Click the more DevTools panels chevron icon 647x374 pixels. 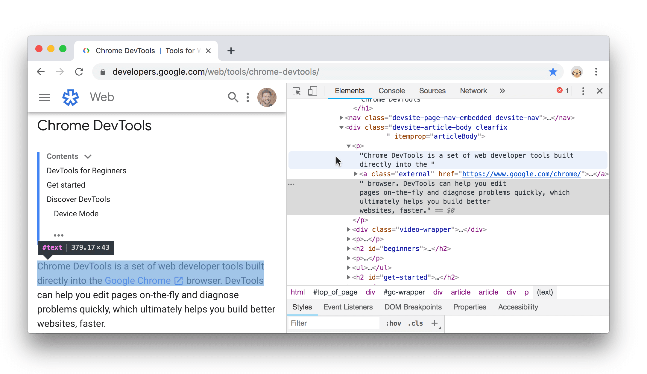pos(502,91)
